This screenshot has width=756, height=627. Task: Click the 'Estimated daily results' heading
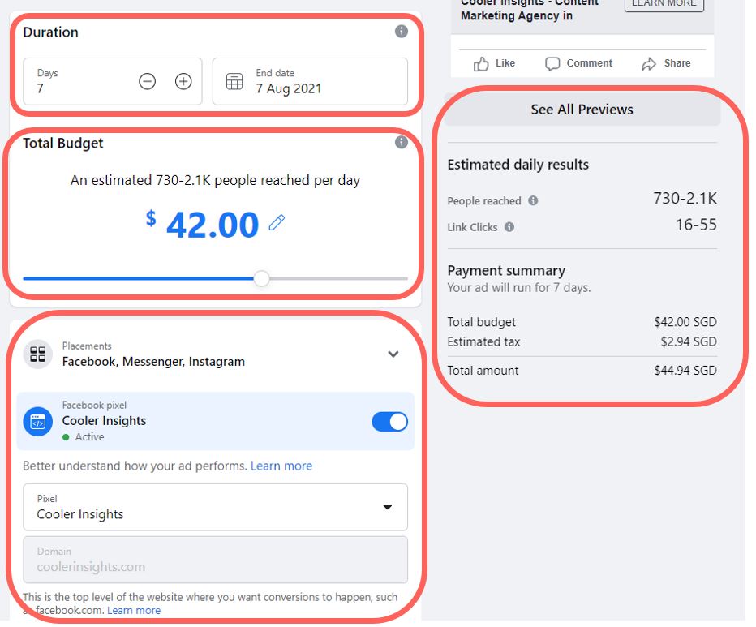coord(518,165)
